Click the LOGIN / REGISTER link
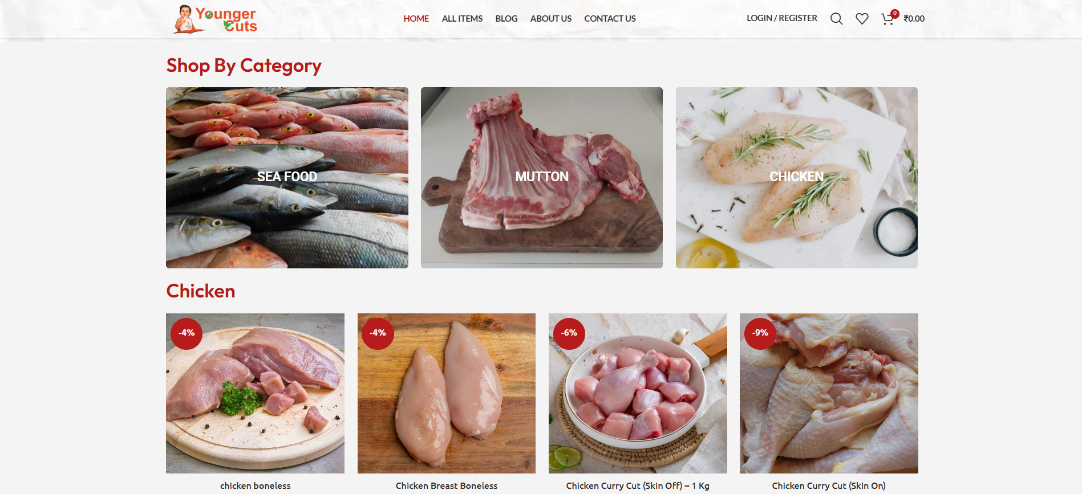The width and height of the screenshot is (1082, 494). coord(782,18)
